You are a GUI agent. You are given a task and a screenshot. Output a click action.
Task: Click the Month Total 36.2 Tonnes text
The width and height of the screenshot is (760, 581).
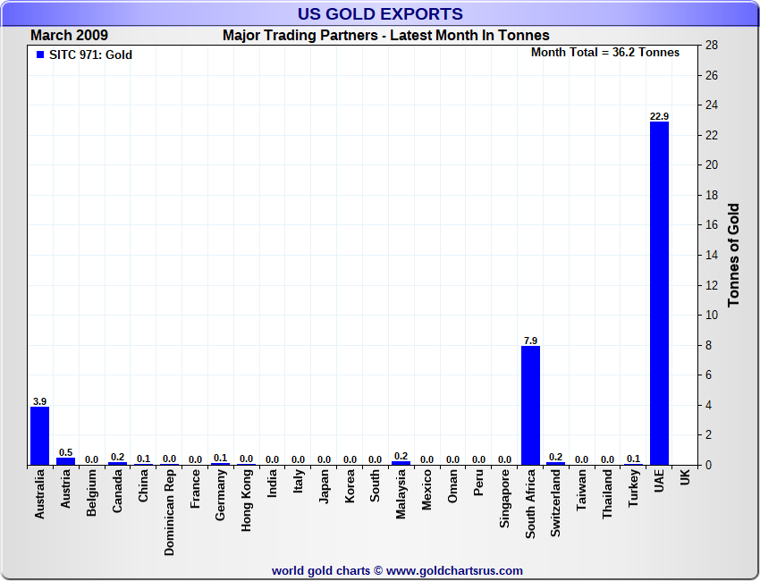605,53
